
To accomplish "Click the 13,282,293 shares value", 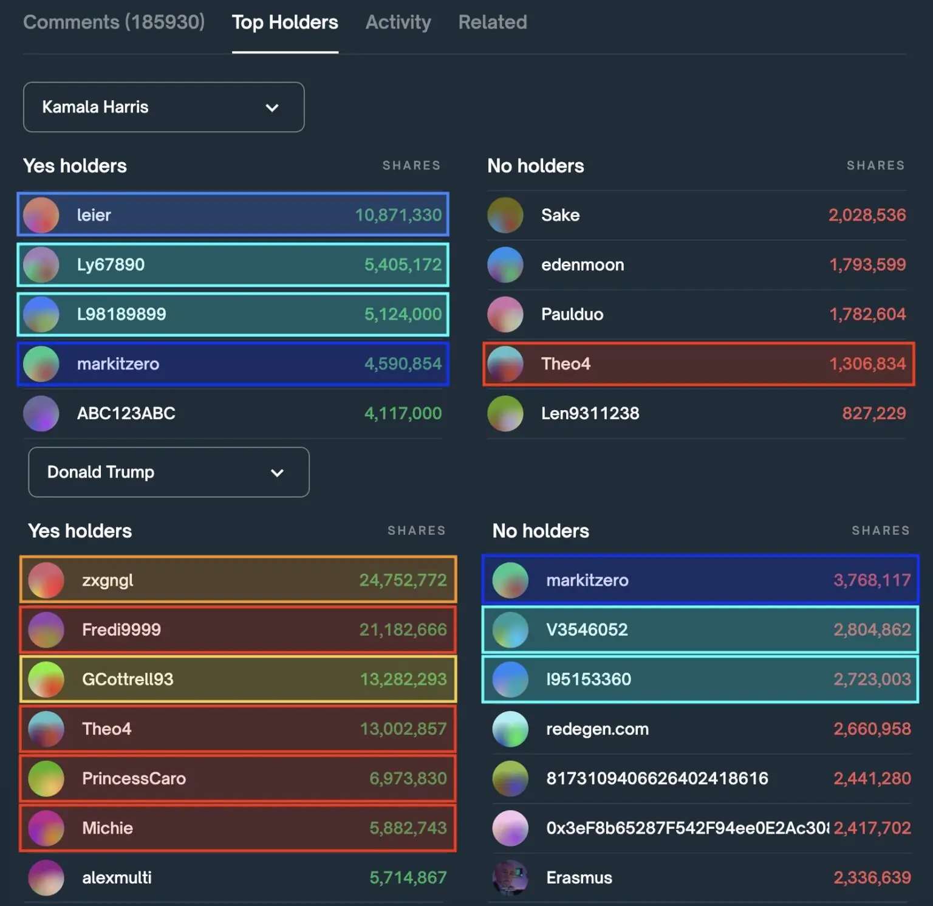I will click(403, 679).
